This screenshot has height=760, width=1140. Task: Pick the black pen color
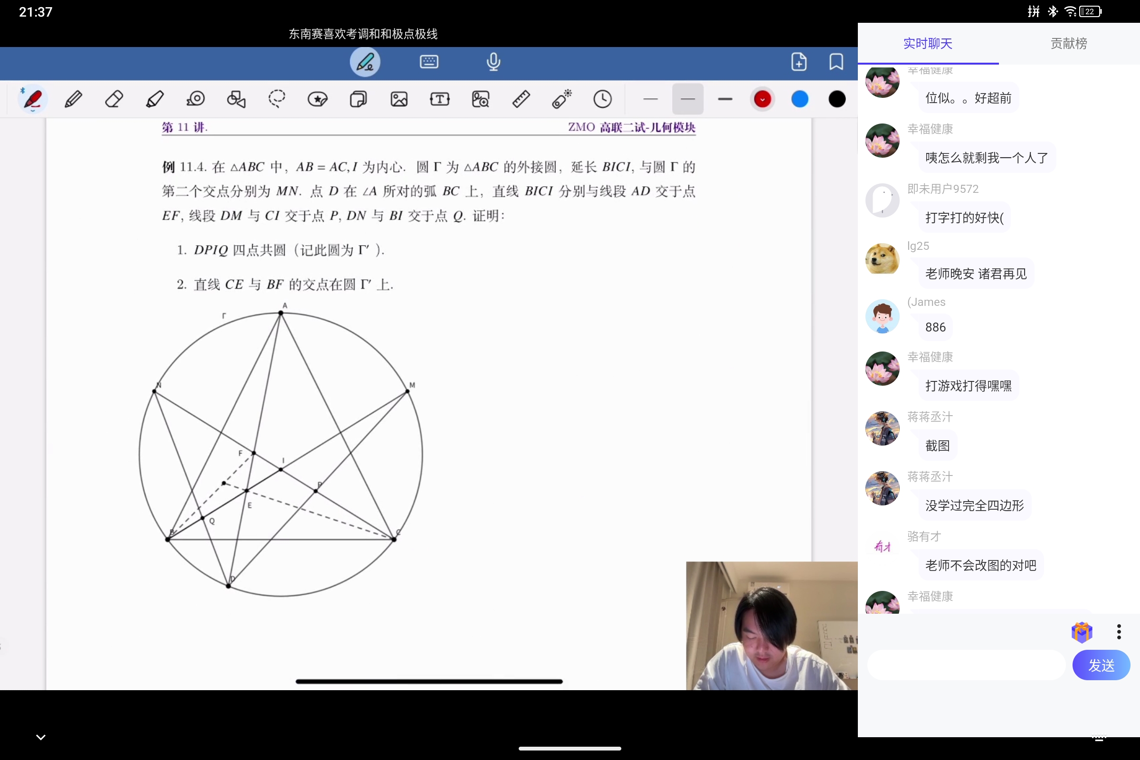coord(837,99)
